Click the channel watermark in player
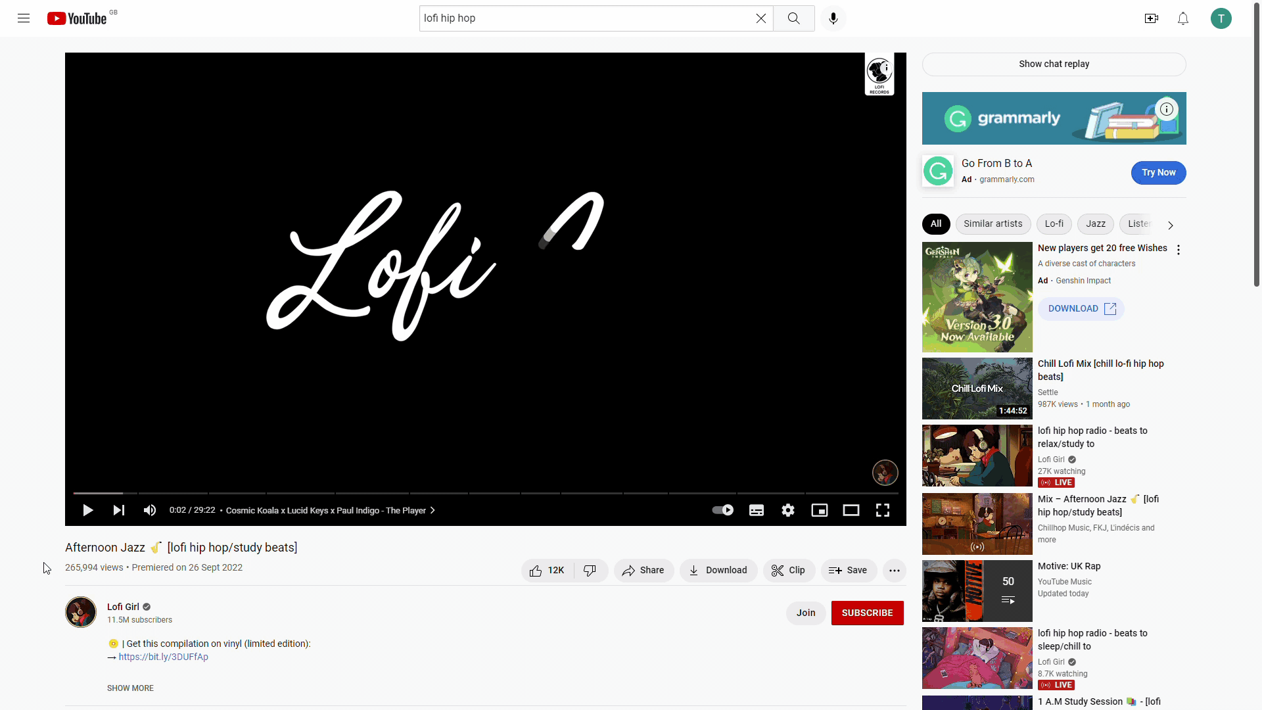The width and height of the screenshot is (1262, 710). point(885,473)
